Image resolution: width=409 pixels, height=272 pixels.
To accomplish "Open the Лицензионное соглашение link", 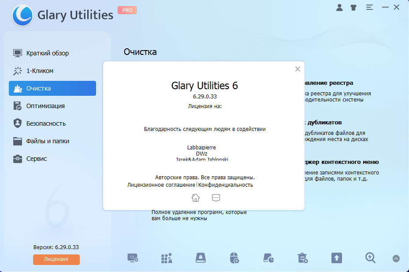I will coord(161,185).
